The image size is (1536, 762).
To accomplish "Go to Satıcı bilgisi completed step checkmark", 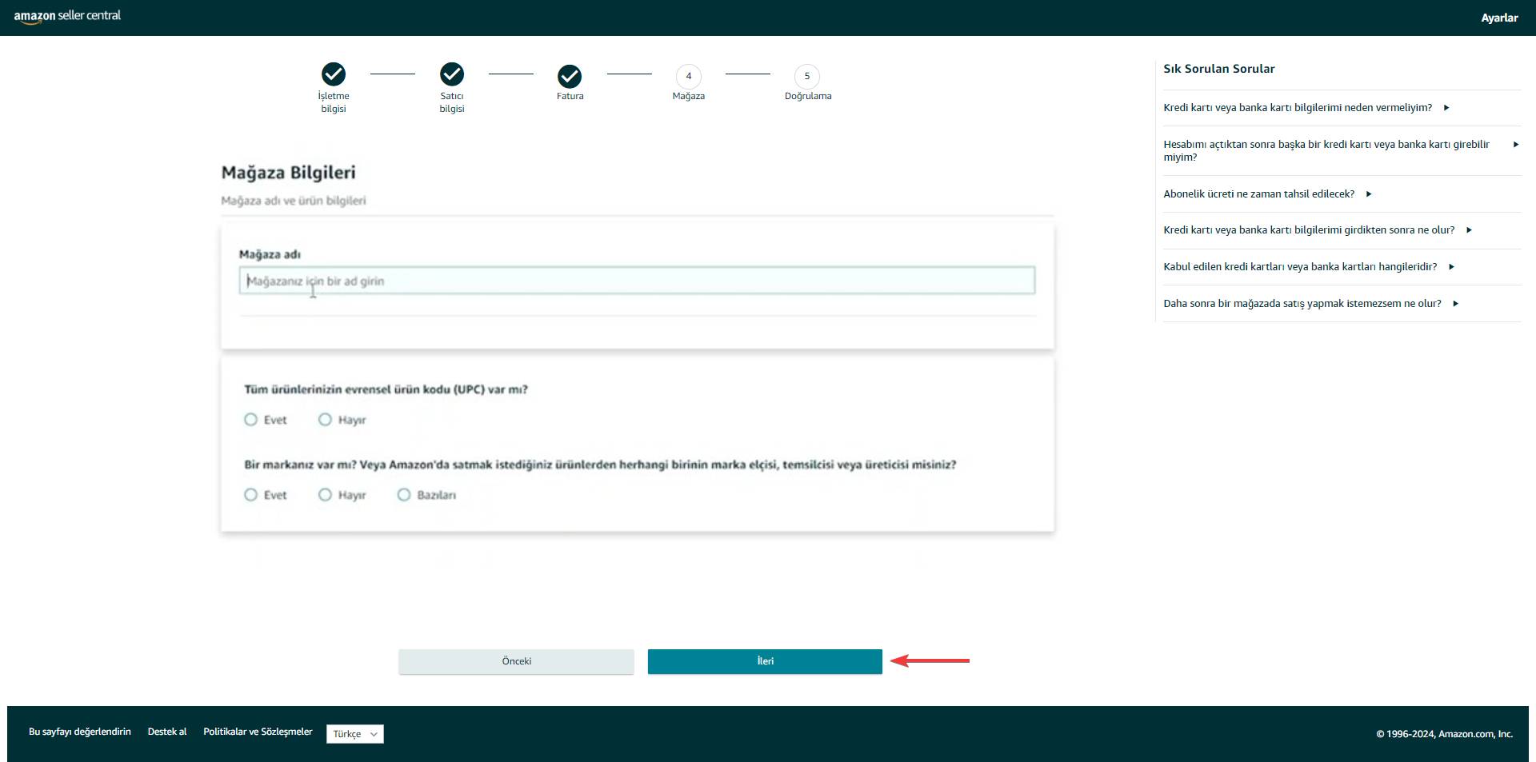I will (x=452, y=74).
